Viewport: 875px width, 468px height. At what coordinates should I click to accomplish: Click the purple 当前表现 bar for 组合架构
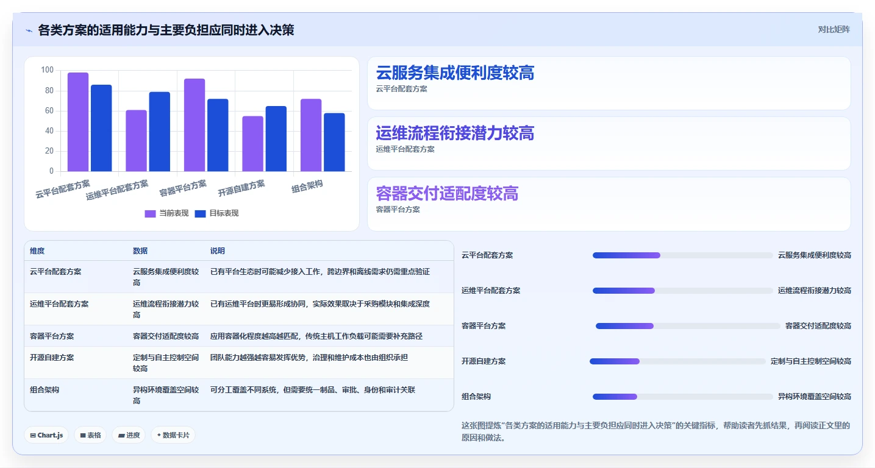pyautogui.click(x=311, y=135)
